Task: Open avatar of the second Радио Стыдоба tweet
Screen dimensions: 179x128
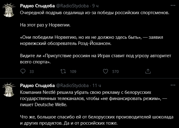Action: (x=9, y=90)
